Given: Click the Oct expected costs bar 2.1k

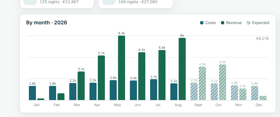Looking at the screenshot, I should coord(214,92).
